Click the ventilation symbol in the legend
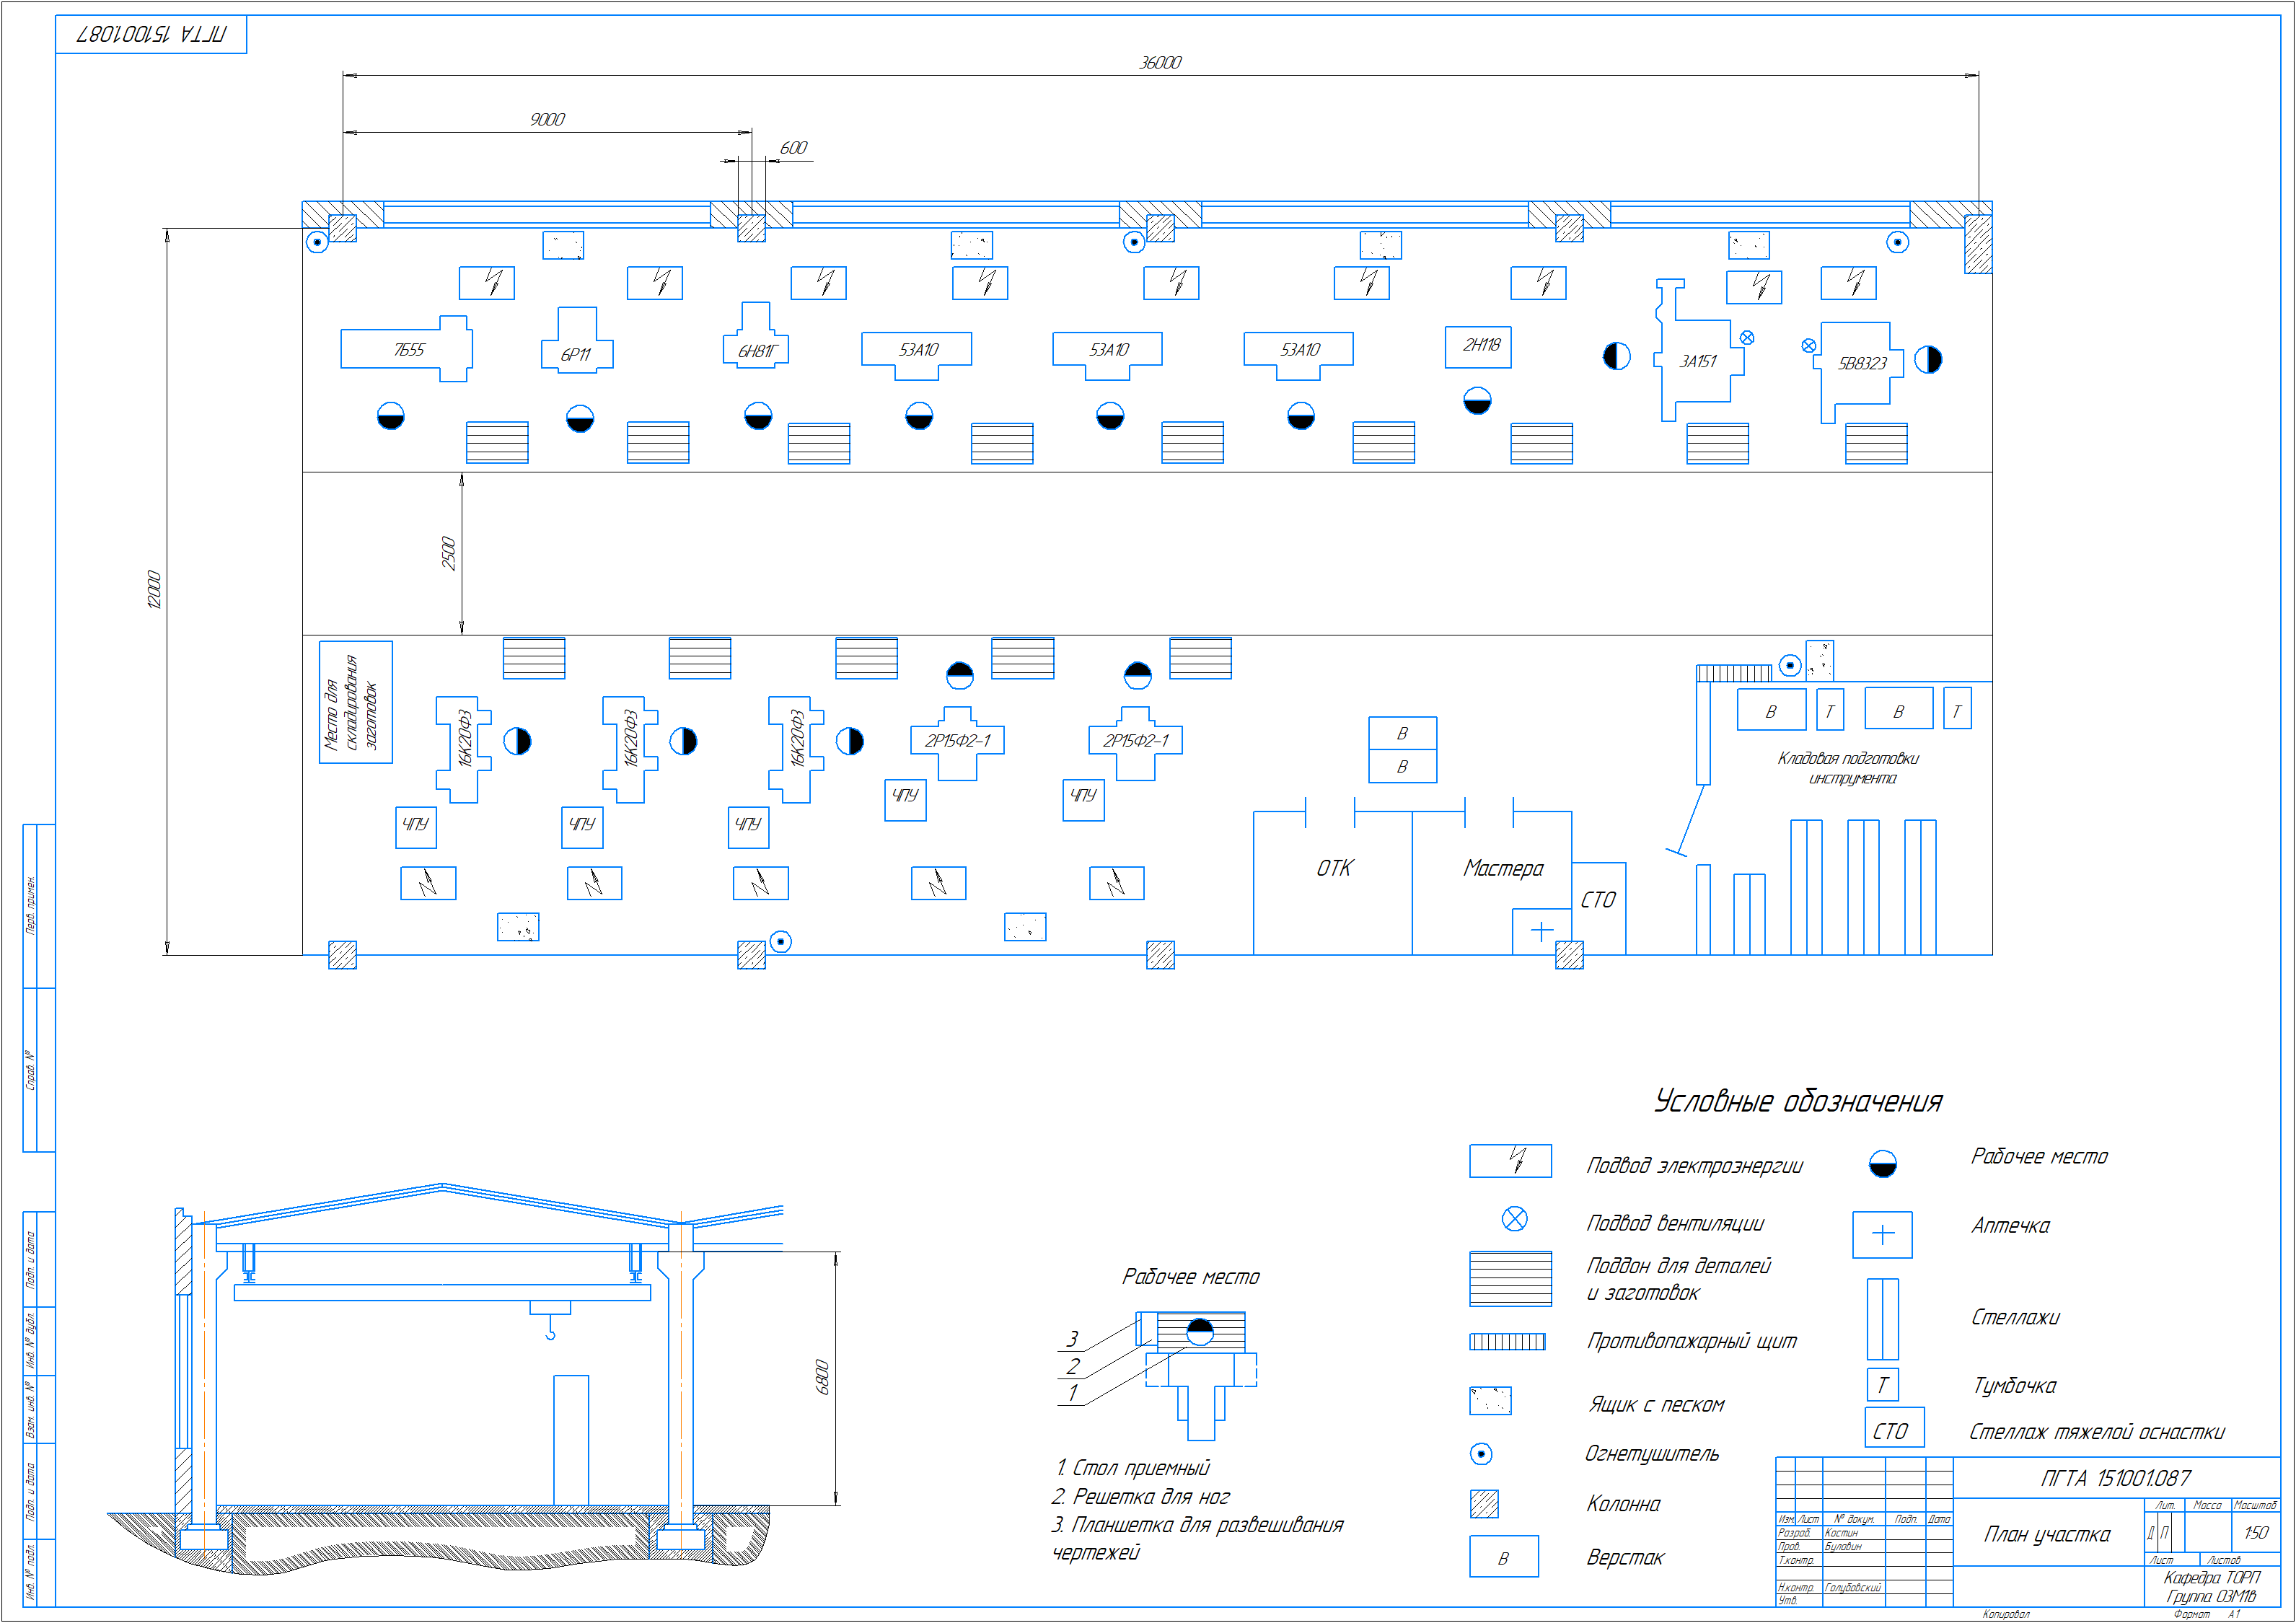Screen dimensions: 2296x1623 [1514, 1219]
